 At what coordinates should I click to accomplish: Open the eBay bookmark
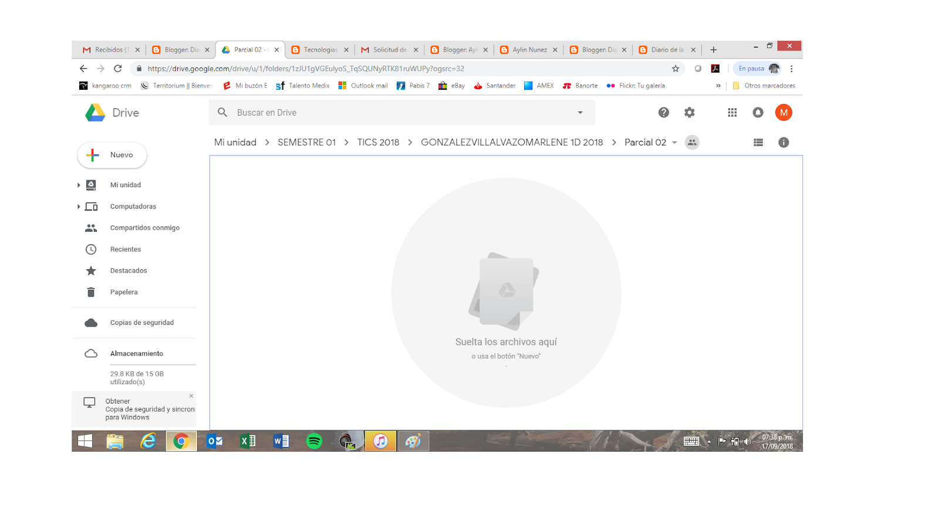452,86
